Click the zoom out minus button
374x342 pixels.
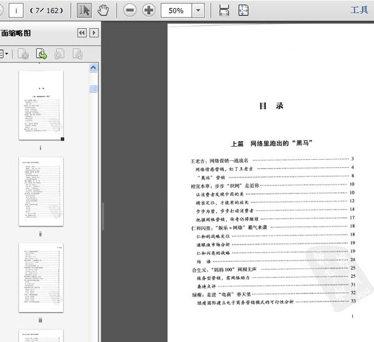(x=130, y=11)
